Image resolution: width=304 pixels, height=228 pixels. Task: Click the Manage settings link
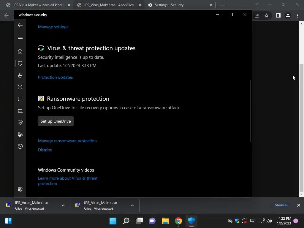[53, 27]
